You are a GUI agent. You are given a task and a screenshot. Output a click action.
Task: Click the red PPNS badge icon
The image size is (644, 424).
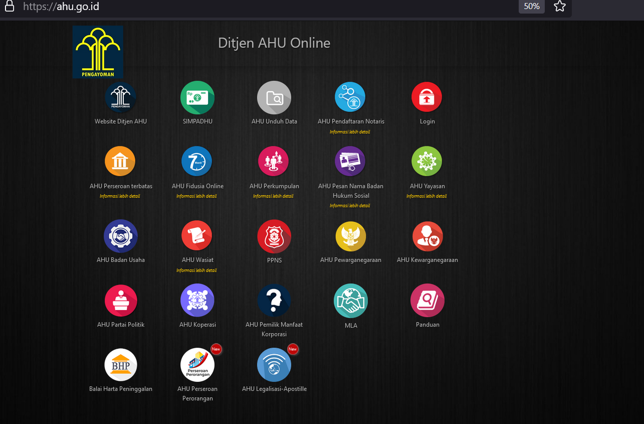(274, 236)
